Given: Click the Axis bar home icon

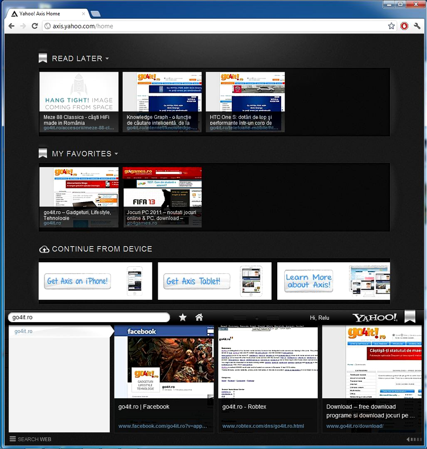Looking at the screenshot, I should tap(199, 317).
